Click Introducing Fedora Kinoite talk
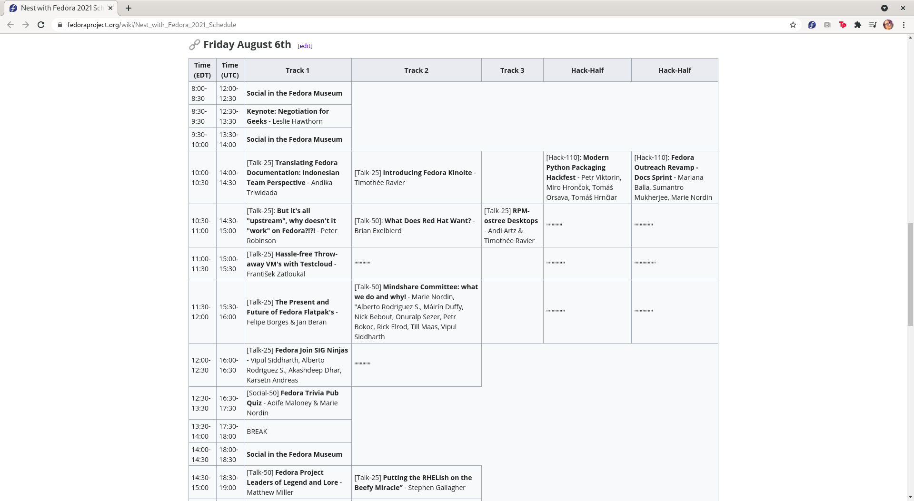 pyautogui.click(x=416, y=177)
